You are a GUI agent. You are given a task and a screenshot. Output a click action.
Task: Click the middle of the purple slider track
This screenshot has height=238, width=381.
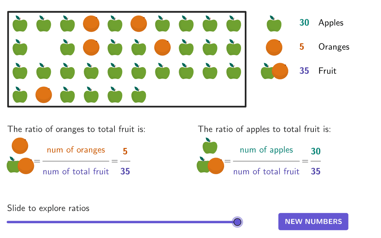click(x=122, y=222)
